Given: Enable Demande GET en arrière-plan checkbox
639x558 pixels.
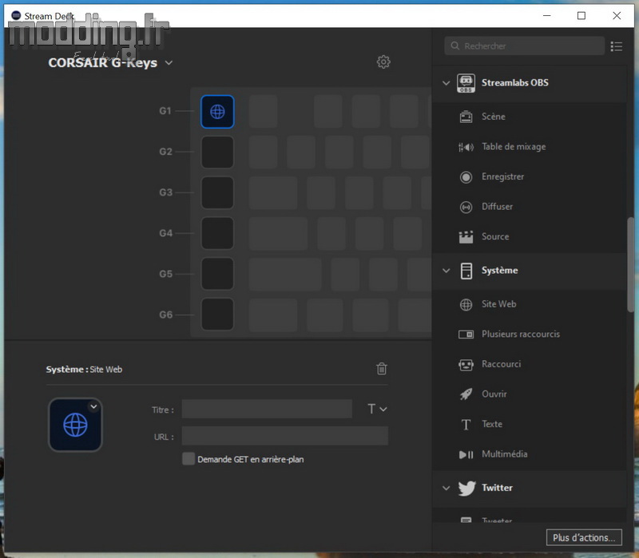Looking at the screenshot, I should coord(189,459).
